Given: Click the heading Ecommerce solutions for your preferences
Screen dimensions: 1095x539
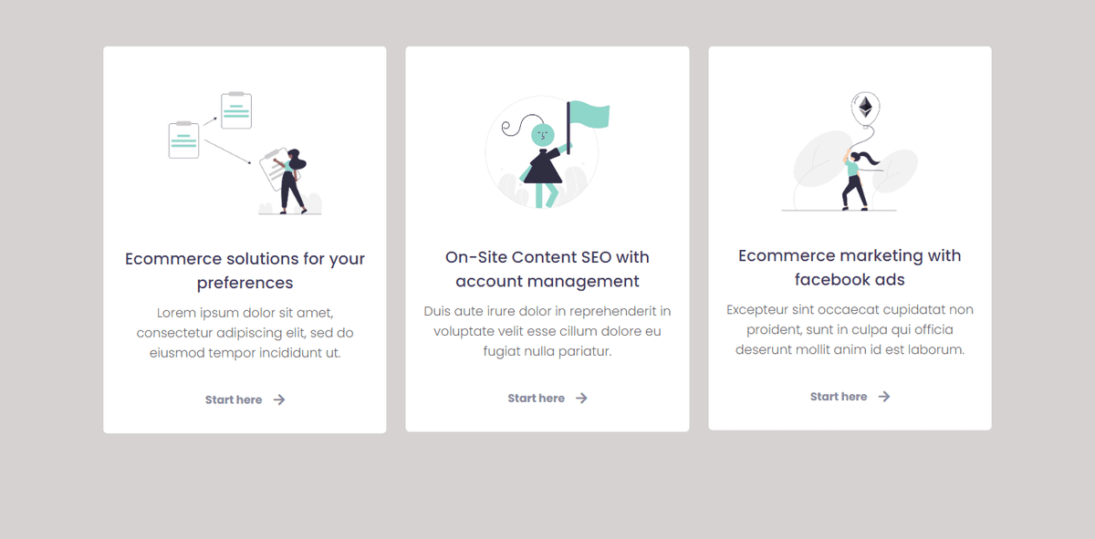Looking at the screenshot, I should point(245,270).
